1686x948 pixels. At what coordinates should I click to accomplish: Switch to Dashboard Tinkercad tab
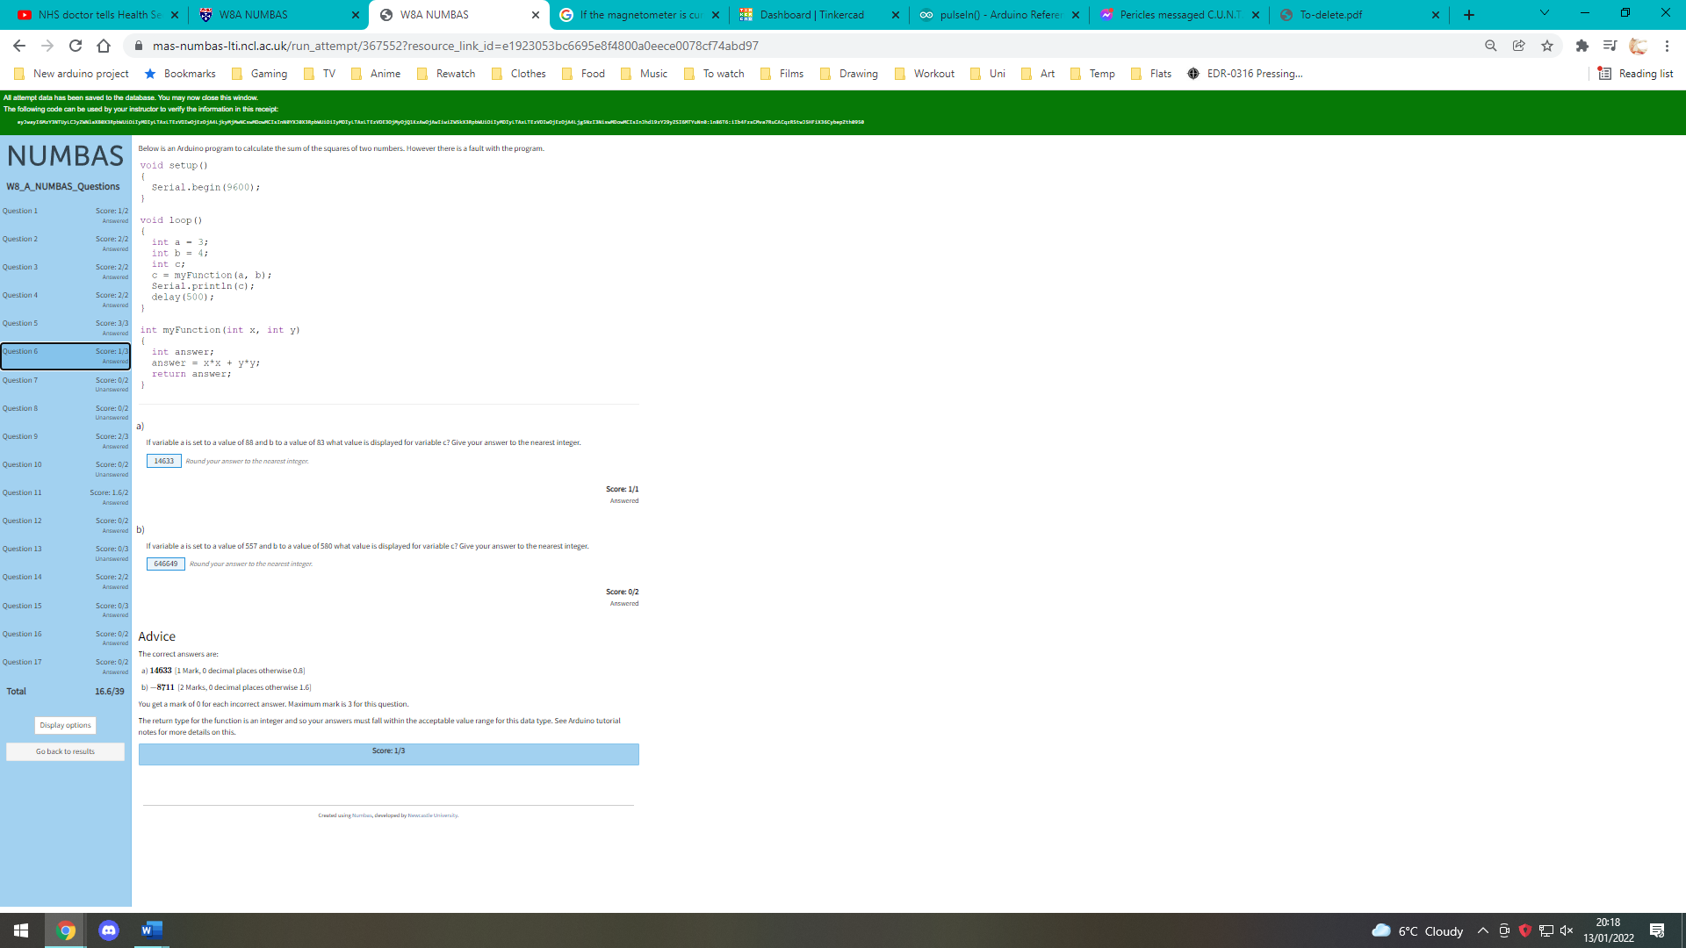pyautogui.click(x=812, y=15)
